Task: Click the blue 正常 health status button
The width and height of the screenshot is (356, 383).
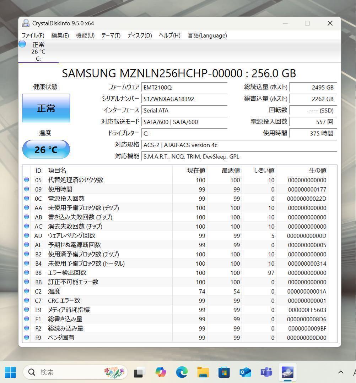Action: [x=46, y=108]
